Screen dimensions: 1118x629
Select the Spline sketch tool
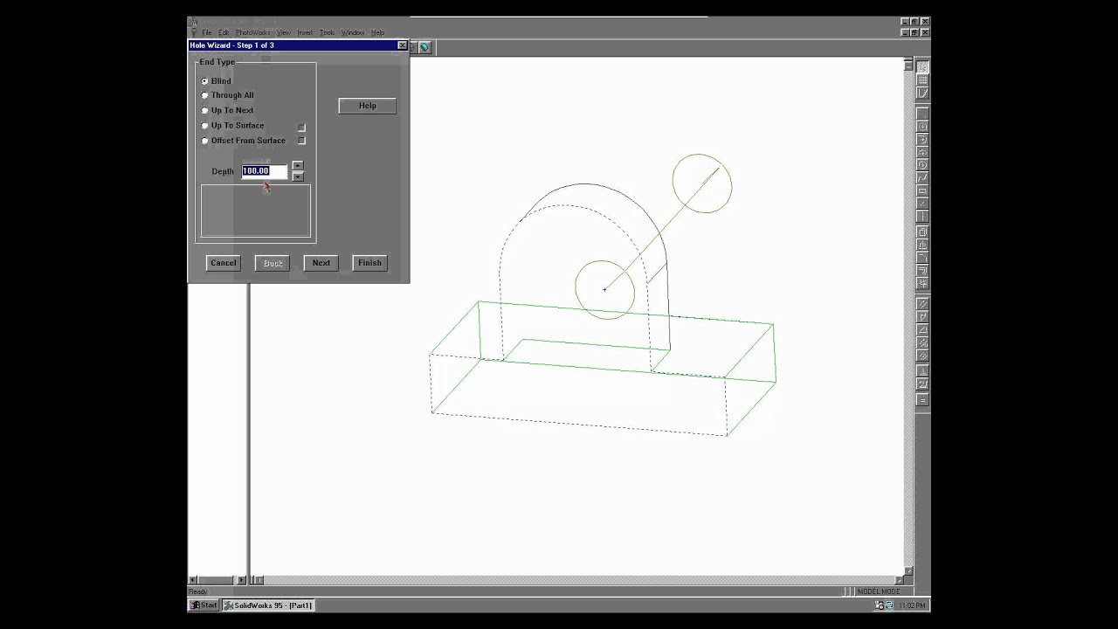[x=922, y=178]
